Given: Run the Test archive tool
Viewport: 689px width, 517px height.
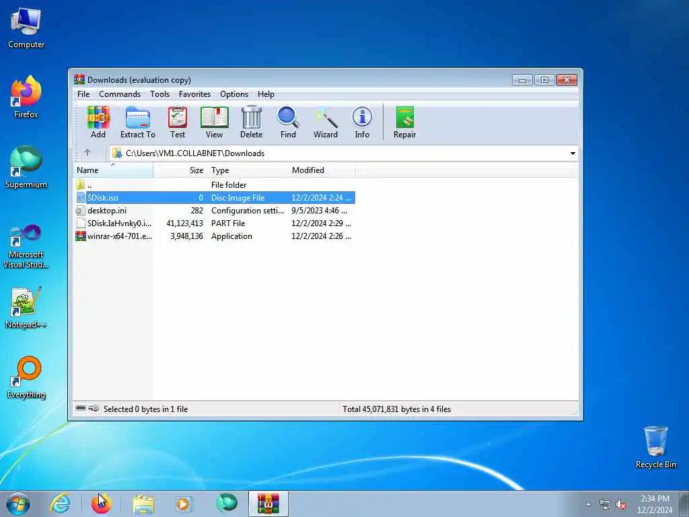Looking at the screenshot, I should pyautogui.click(x=178, y=123).
